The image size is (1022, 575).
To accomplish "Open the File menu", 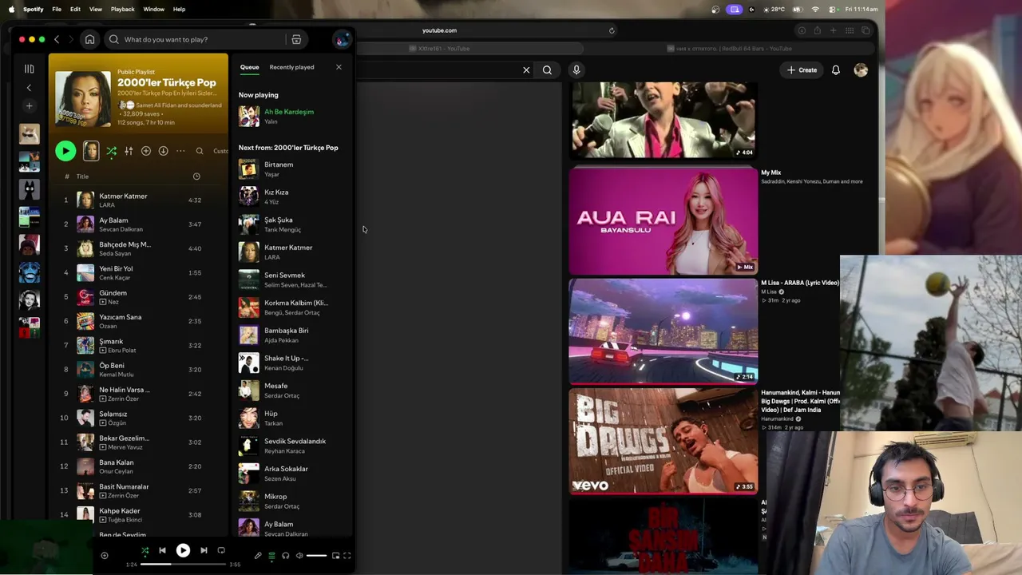I will [x=57, y=10].
